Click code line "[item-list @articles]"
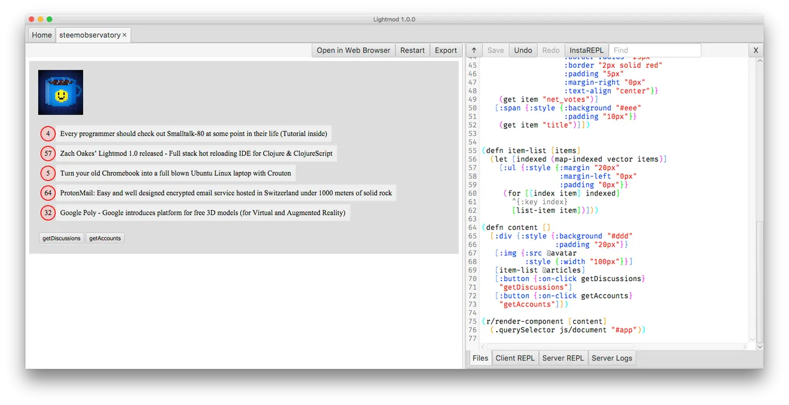Screen dimensions: 789x405 coord(540,270)
